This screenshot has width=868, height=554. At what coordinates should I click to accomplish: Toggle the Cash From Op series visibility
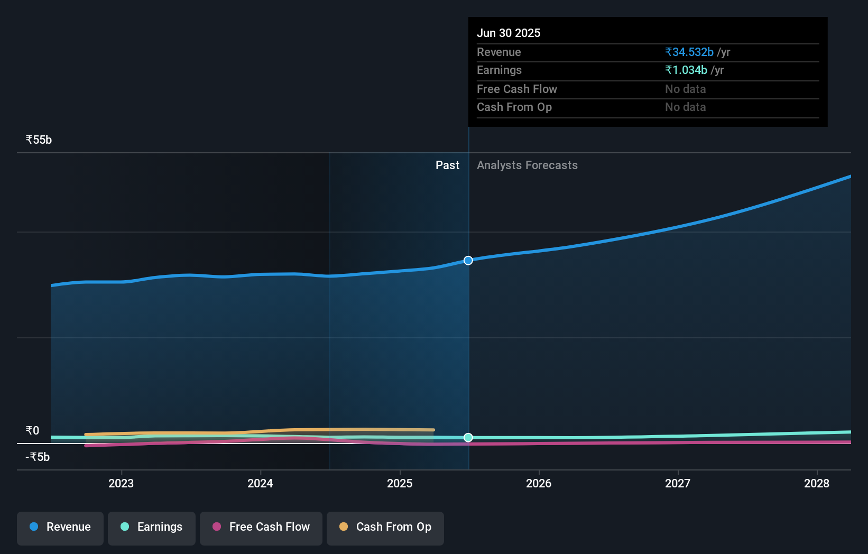(x=385, y=528)
